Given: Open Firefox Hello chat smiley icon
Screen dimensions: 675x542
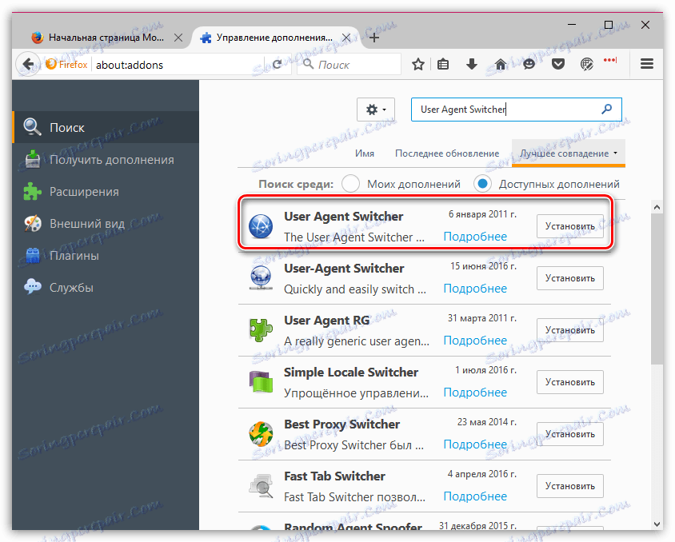Looking at the screenshot, I should (x=529, y=65).
